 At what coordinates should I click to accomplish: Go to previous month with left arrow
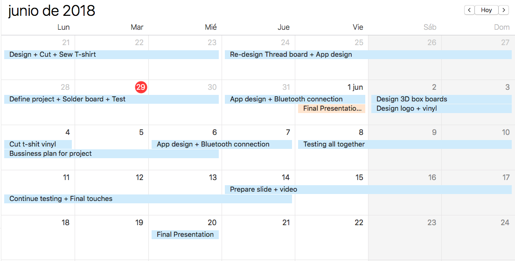point(469,10)
